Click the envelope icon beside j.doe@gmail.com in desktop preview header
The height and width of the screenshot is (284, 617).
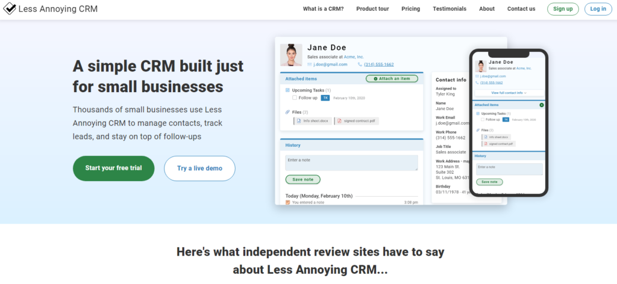(309, 64)
